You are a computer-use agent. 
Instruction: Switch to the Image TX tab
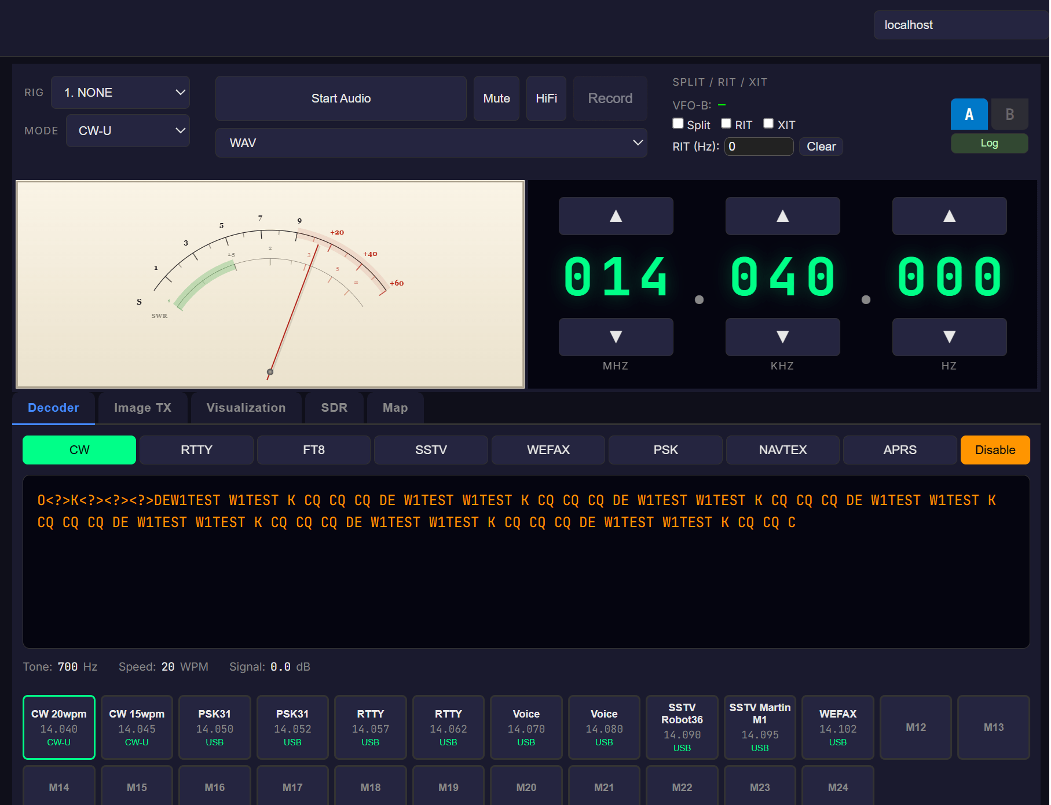142,408
